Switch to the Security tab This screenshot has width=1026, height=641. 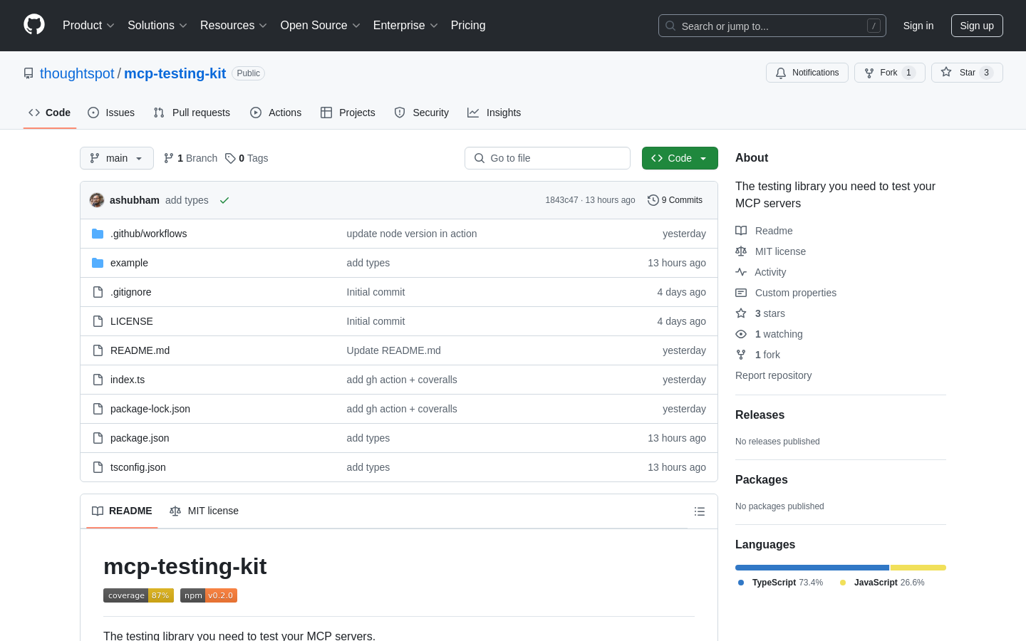click(422, 113)
